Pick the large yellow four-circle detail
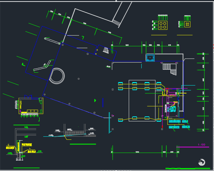Viewport: 214px width, 171px height. pyautogui.click(x=163, y=25)
